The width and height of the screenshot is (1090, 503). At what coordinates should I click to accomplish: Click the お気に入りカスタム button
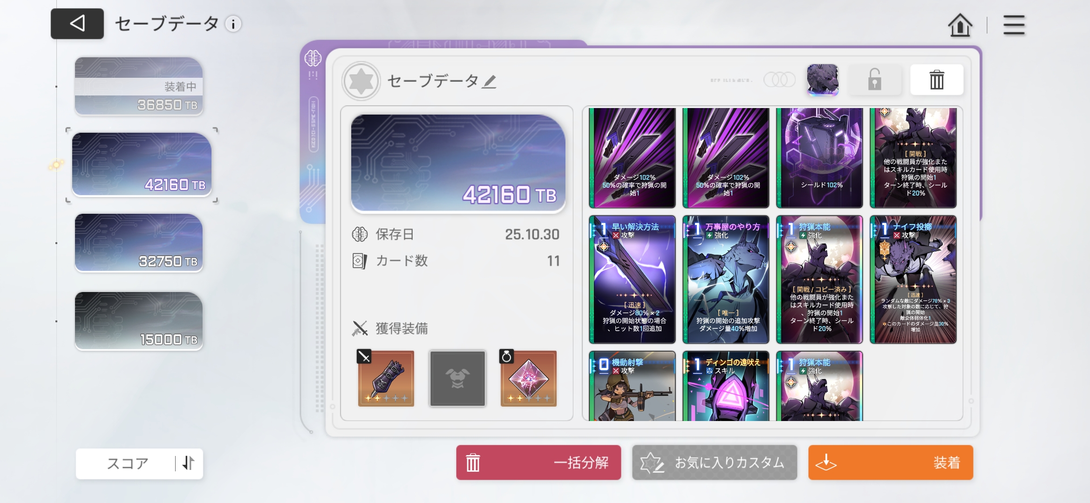tap(715, 462)
